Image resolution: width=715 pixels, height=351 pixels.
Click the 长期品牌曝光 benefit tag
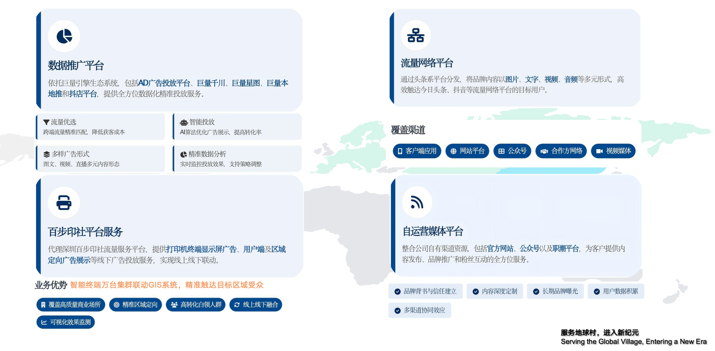pos(555,291)
